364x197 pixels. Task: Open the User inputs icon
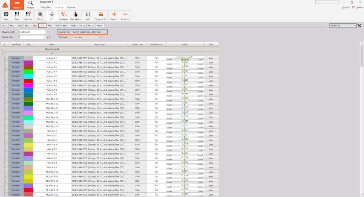pyautogui.click(x=75, y=16)
